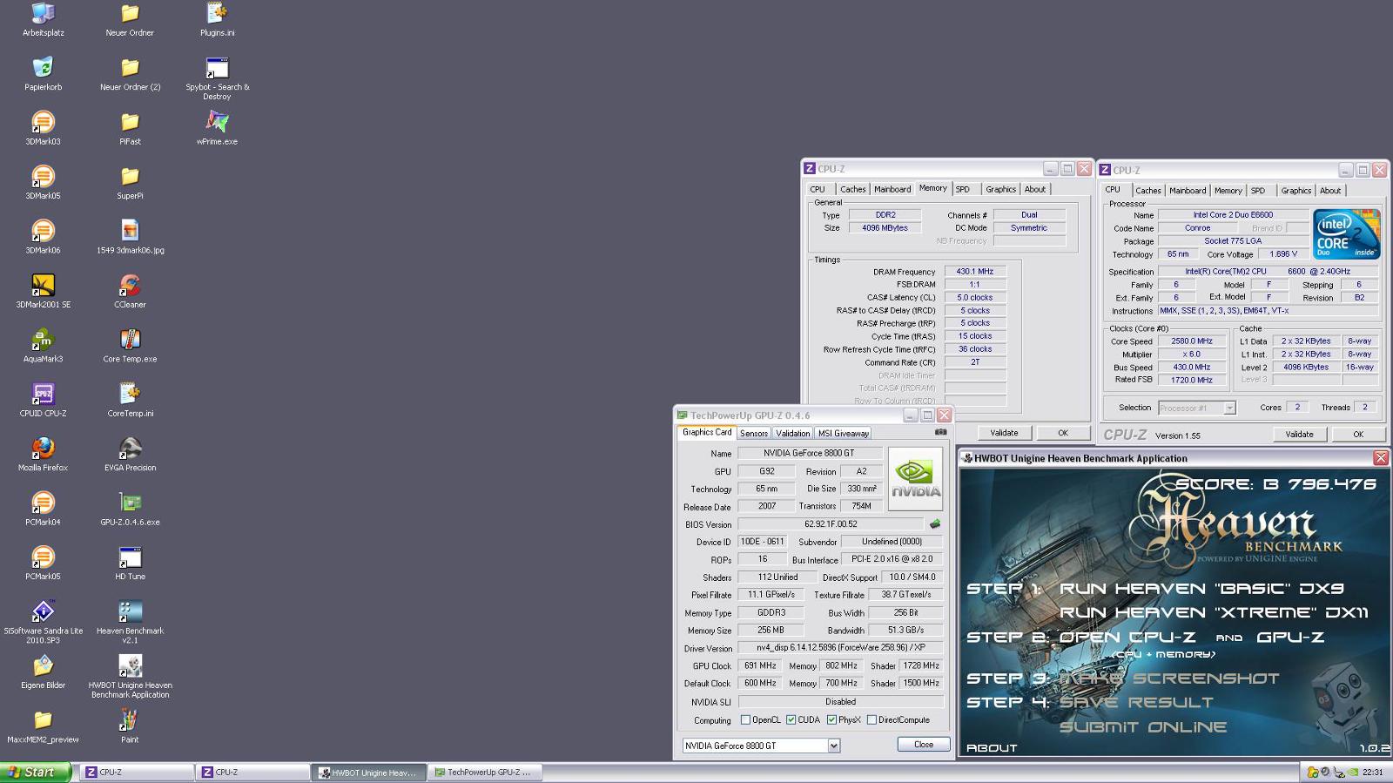
Task: Toggle the DirectCompute checkbox in GPU-Z
Action: coord(871,720)
